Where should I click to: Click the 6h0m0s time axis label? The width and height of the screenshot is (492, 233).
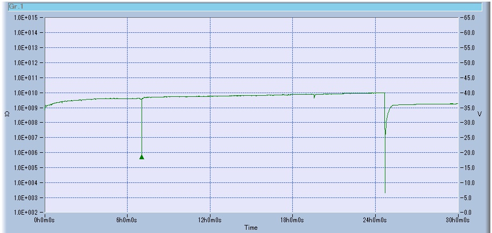pos(128,220)
